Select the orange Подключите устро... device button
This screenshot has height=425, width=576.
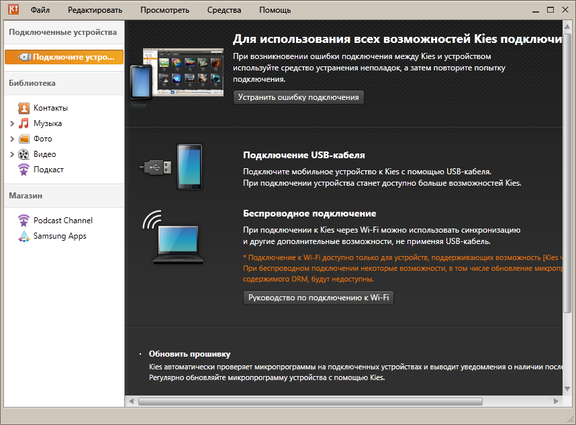click(x=64, y=57)
